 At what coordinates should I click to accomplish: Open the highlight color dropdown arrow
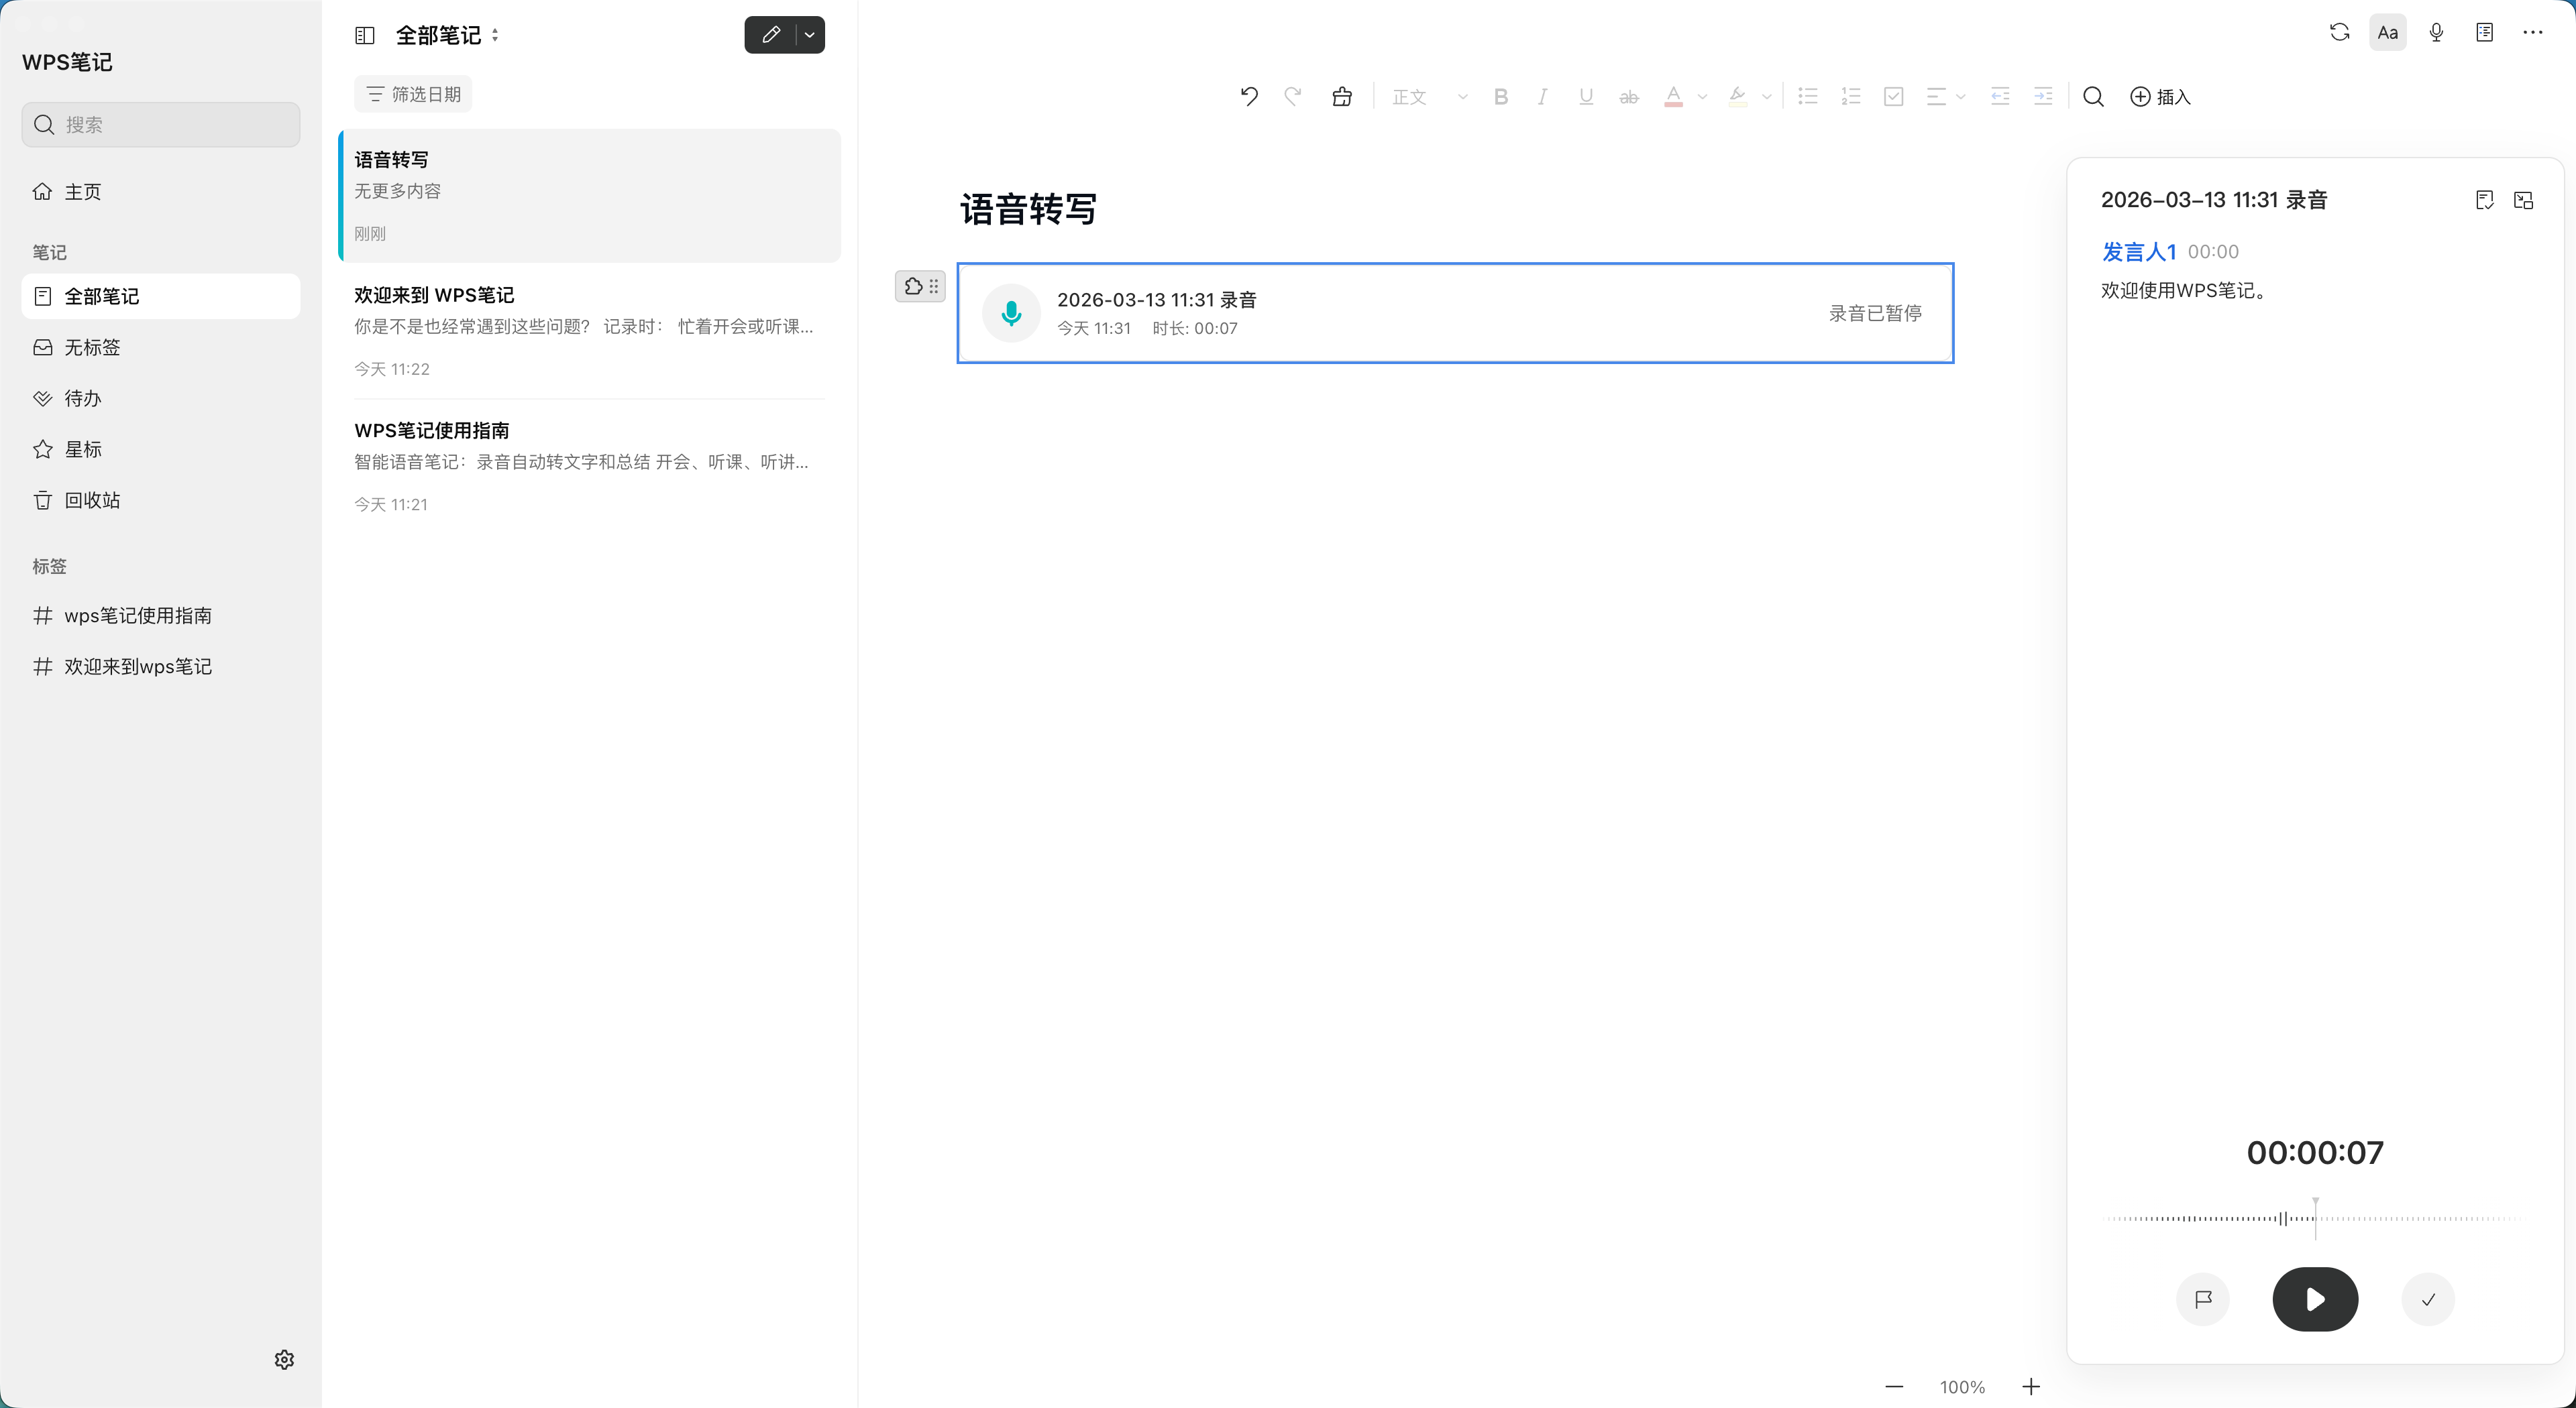[1767, 97]
